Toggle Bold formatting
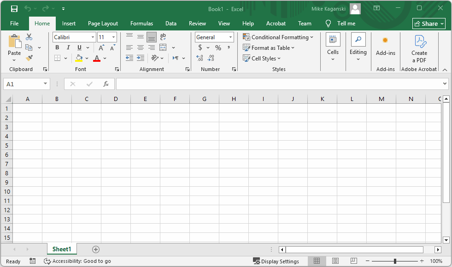This screenshot has height=267, width=452. [x=57, y=47]
